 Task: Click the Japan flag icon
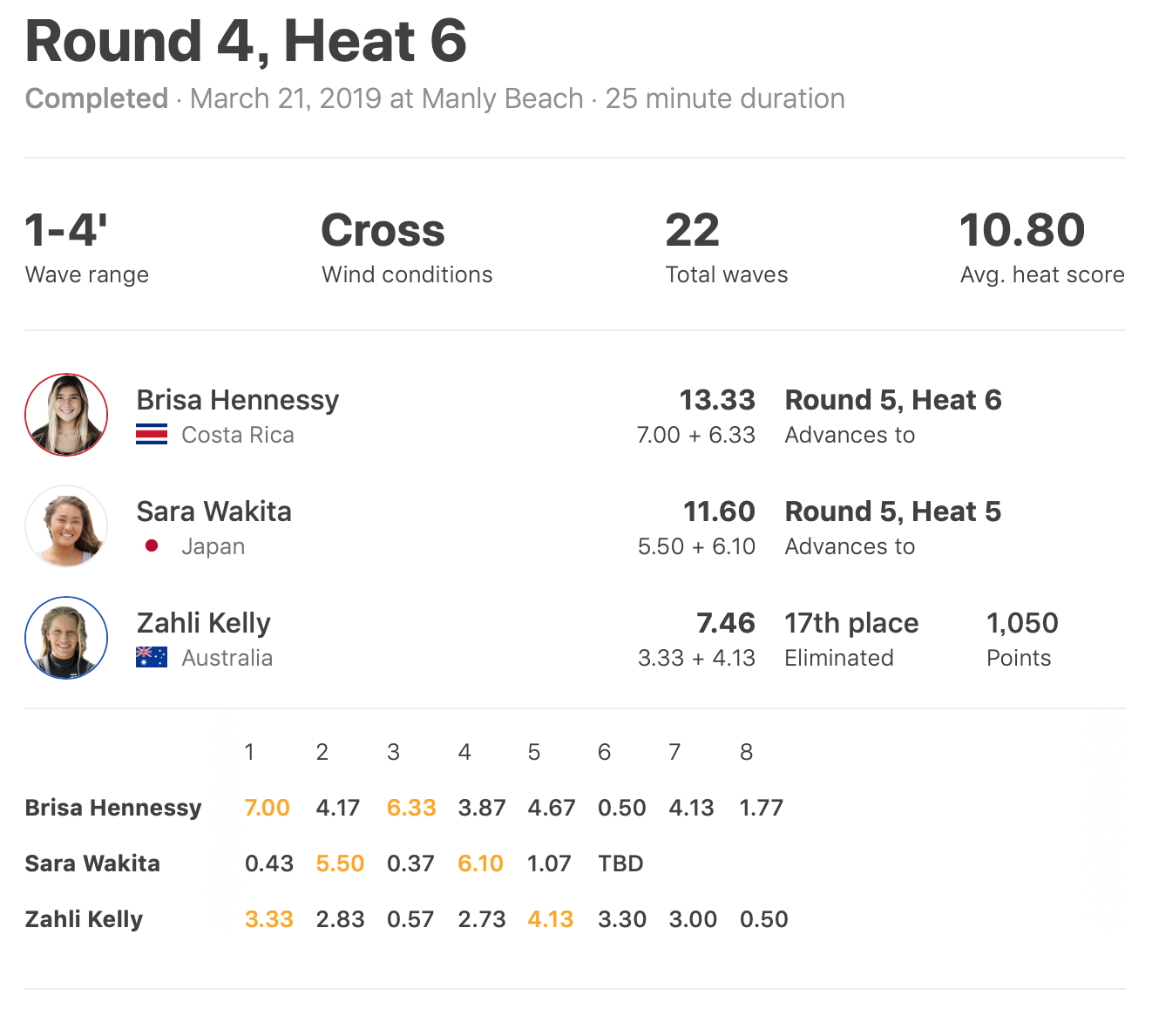pyautogui.click(x=152, y=546)
